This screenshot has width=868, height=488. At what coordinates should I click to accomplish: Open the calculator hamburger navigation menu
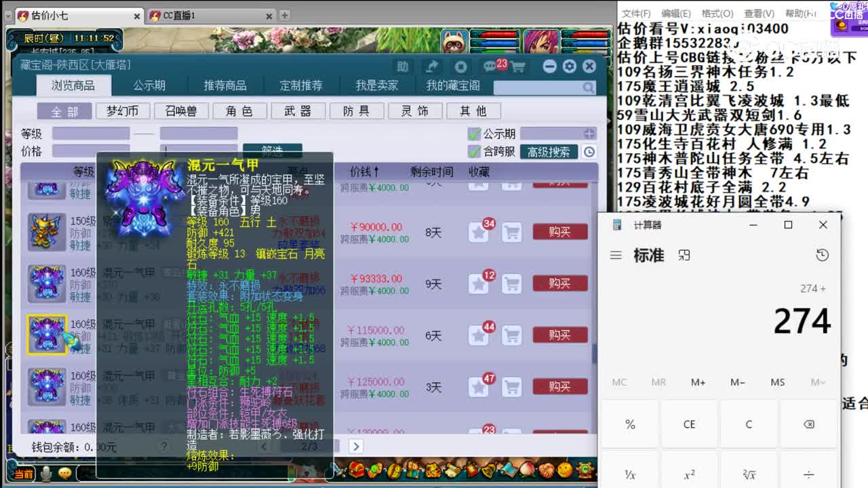click(x=616, y=255)
